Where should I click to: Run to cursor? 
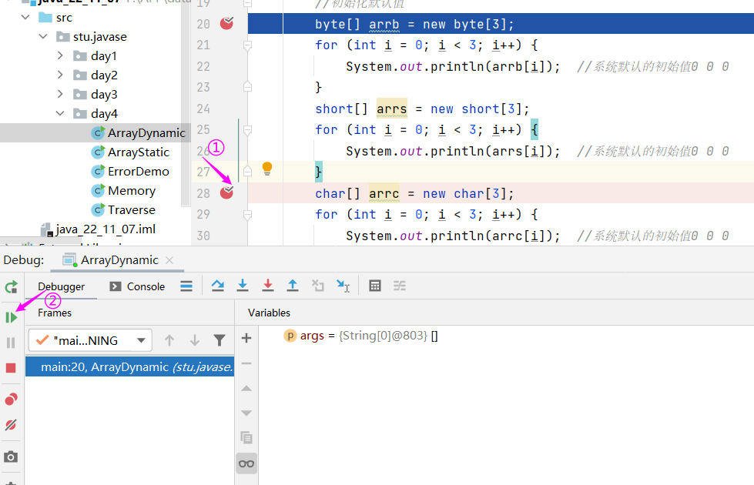click(343, 286)
